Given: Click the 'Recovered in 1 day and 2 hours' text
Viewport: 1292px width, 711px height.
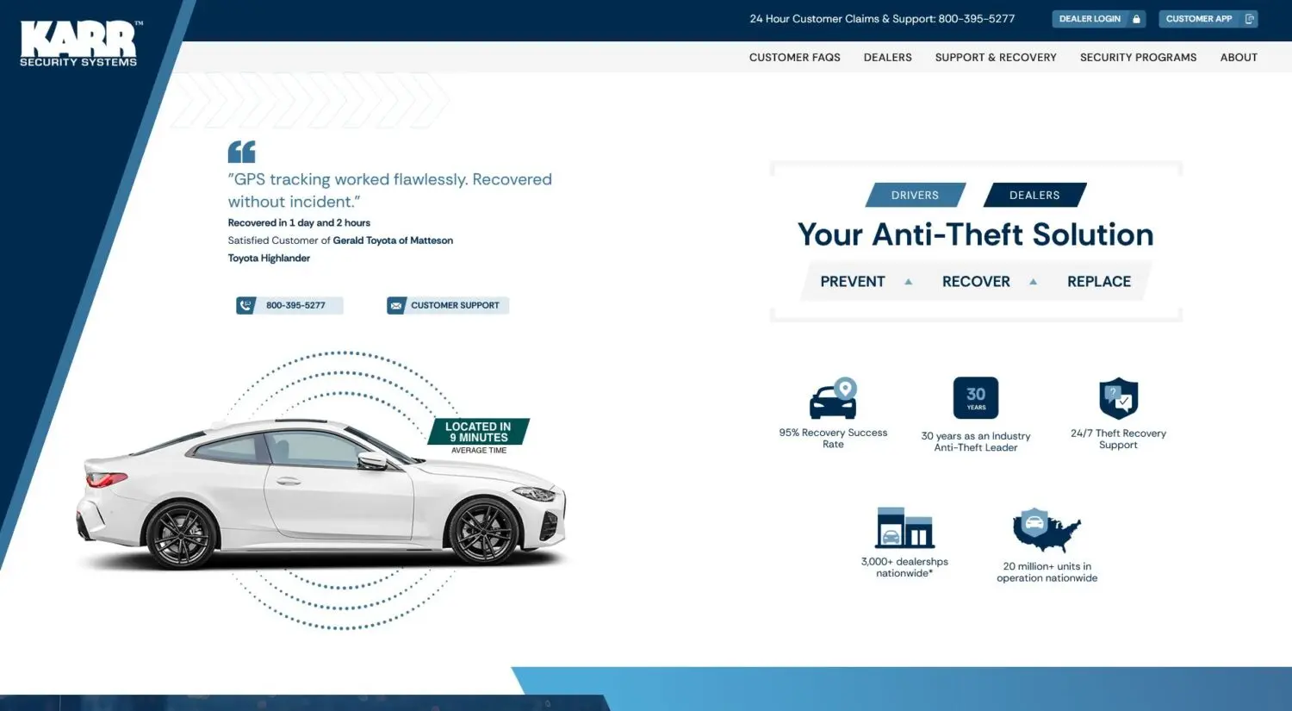Looking at the screenshot, I should (x=299, y=222).
